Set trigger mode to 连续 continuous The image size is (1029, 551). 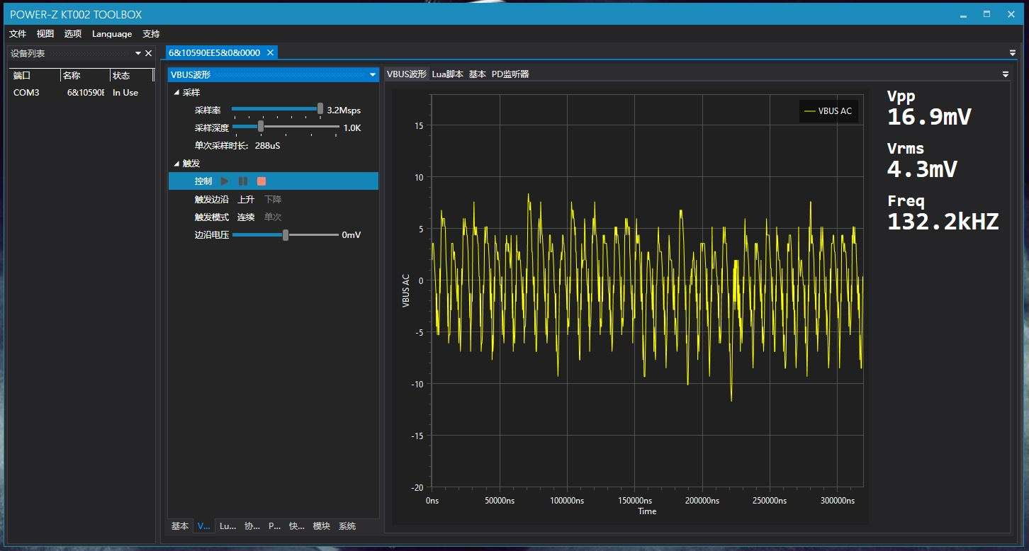(246, 217)
